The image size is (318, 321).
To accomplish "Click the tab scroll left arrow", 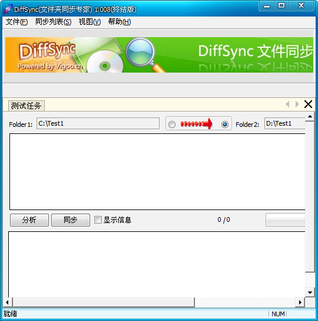I will (x=287, y=104).
